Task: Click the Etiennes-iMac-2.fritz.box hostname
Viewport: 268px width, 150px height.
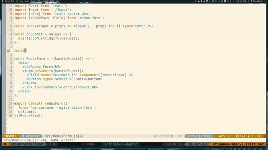Action: click(x=238, y=144)
